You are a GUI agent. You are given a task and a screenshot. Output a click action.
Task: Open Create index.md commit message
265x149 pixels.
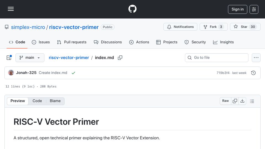pos(53,73)
